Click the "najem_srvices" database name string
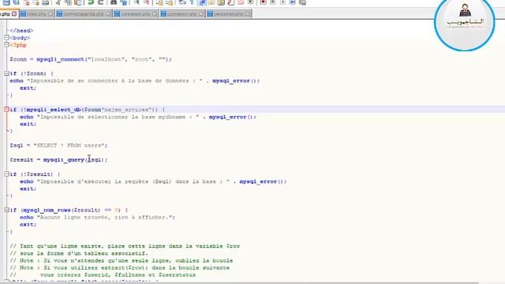This screenshot has width=505, height=284. pos(128,110)
